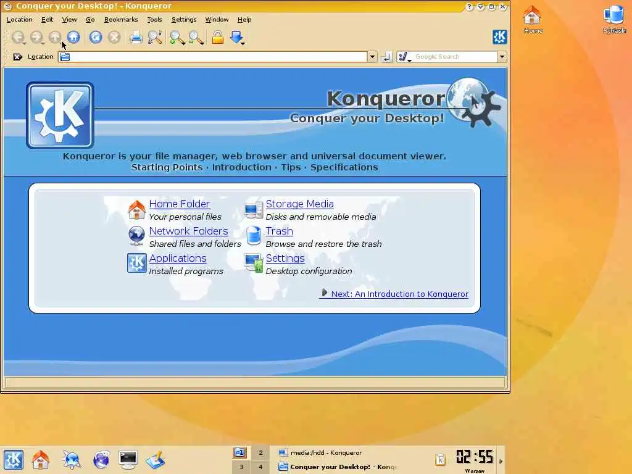Open the Storage Media link
632x474 pixels.
pos(299,204)
